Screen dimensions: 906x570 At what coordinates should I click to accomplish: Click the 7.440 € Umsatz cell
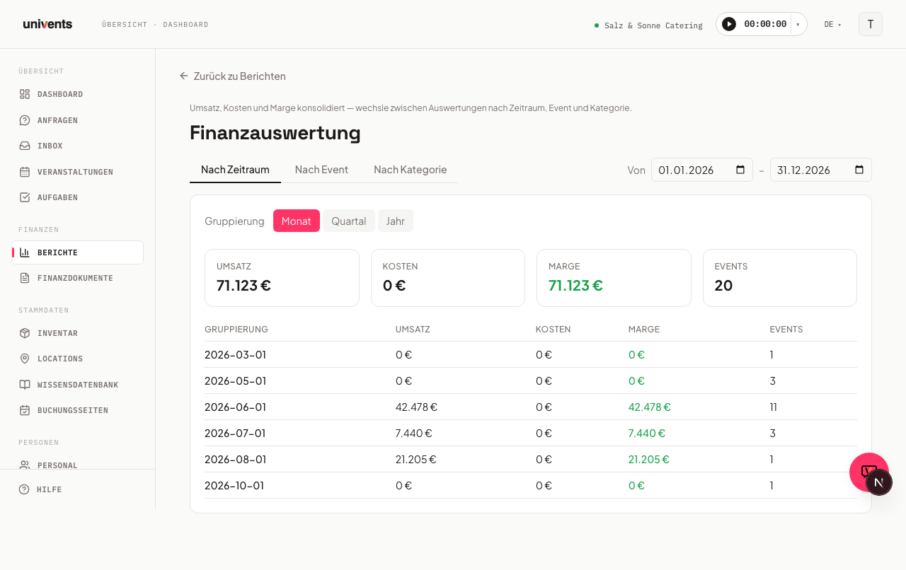click(414, 433)
